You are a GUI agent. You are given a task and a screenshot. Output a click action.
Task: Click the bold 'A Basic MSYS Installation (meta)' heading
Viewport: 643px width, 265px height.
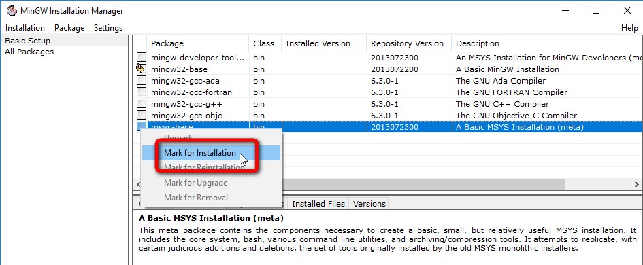(x=211, y=218)
